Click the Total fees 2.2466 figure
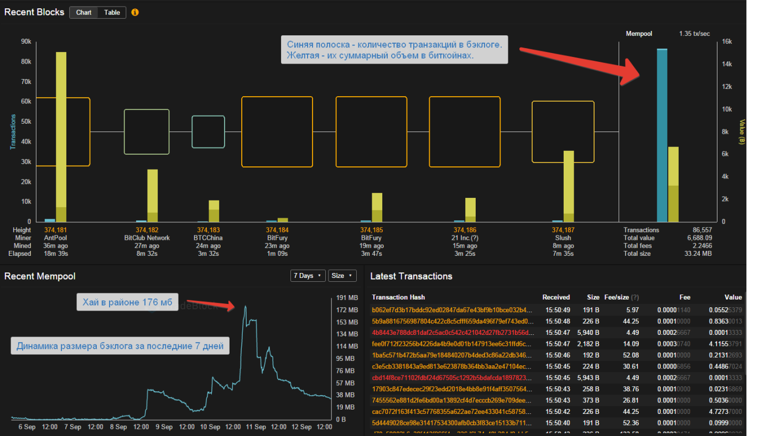 [x=702, y=246]
